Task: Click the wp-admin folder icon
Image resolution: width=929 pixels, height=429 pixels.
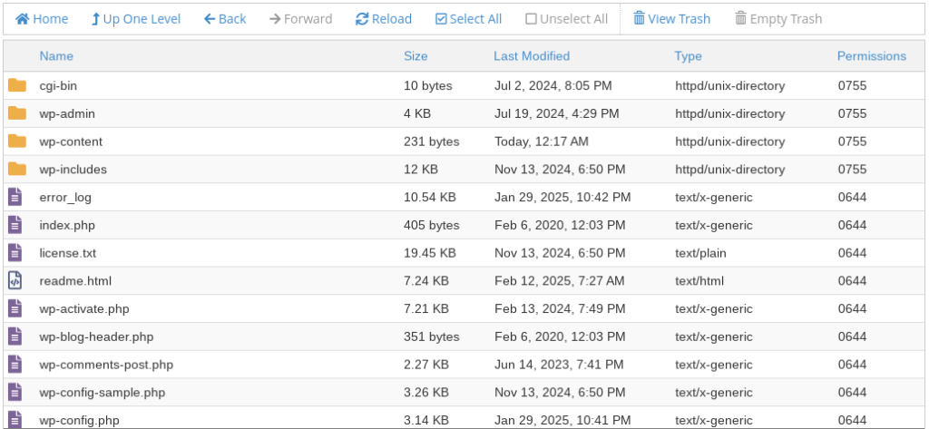Action: [17, 113]
